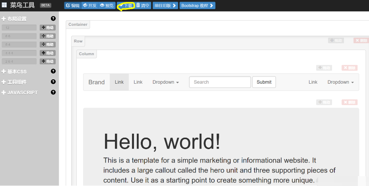Expand the 基本CSS sidebar section

tap(17, 72)
